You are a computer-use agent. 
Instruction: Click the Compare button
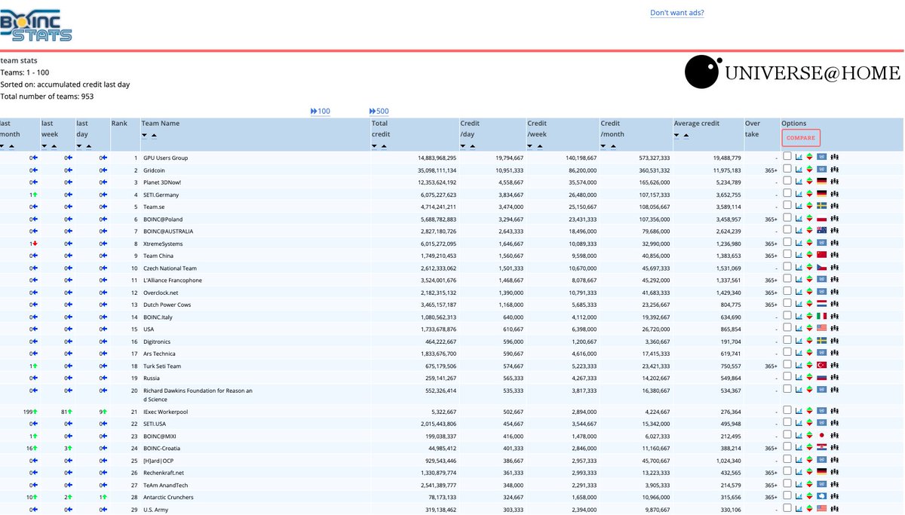(x=801, y=138)
